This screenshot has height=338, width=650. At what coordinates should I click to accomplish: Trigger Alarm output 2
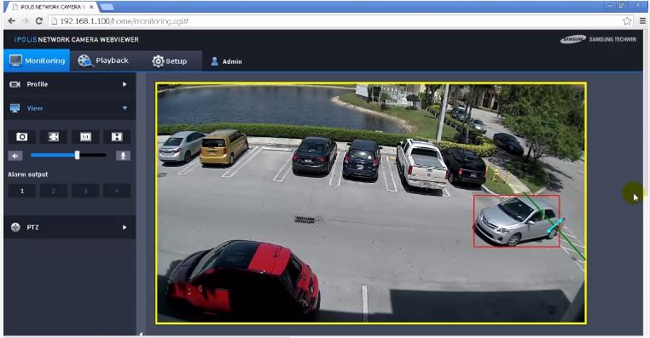(54, 191)
